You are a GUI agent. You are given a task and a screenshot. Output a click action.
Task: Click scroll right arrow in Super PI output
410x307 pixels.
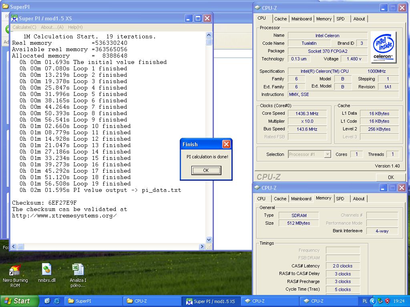tap(201, 246)
